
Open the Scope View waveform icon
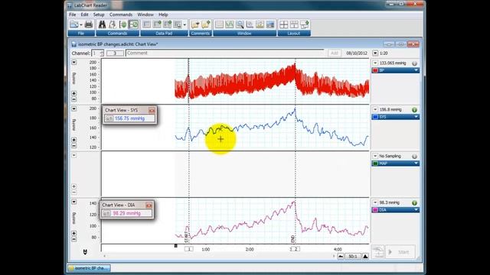(x=230, y=24)
